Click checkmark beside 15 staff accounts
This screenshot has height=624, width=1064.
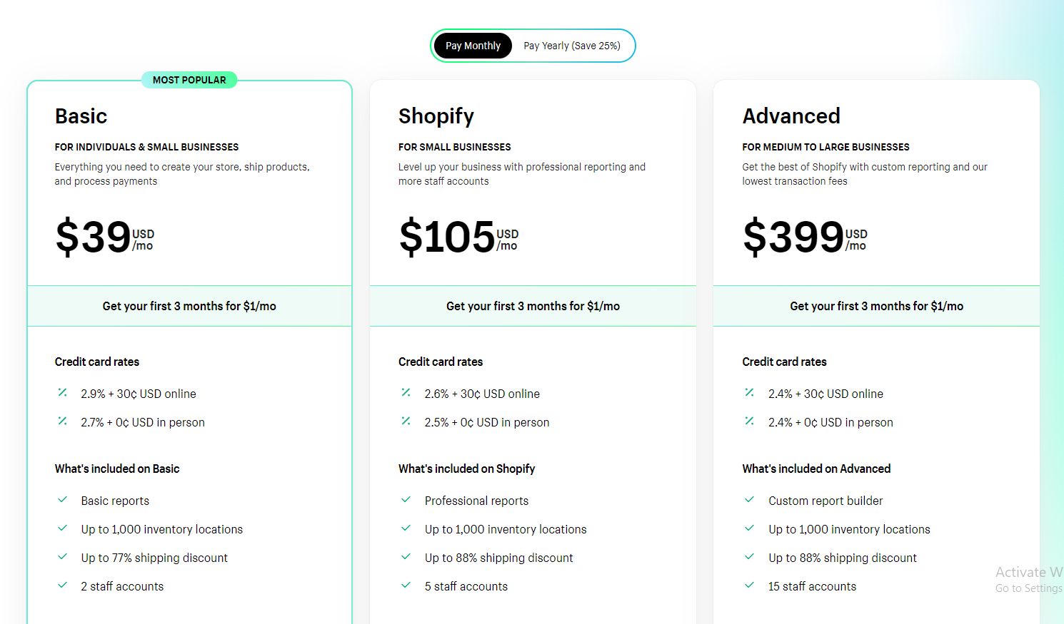tap(750, 585)
